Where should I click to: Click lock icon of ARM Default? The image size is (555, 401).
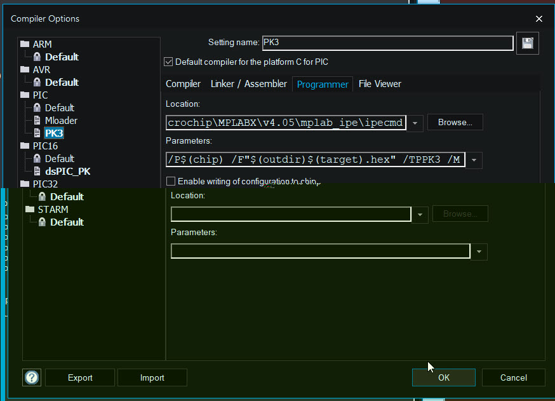point(37,57)
